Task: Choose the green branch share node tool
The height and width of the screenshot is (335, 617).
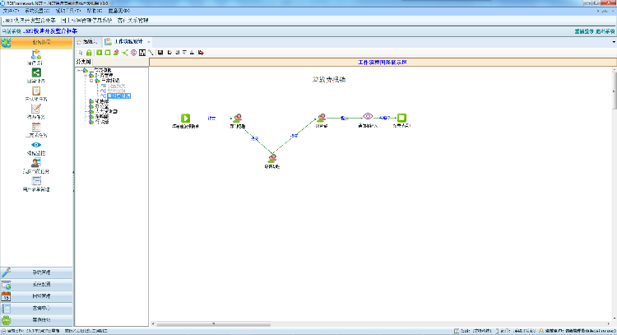Action: point(125,53)
